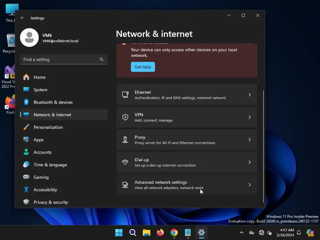The image size is (320, 240).
Task: Open the VPN settings page
Action: click(x=187, y=117)
